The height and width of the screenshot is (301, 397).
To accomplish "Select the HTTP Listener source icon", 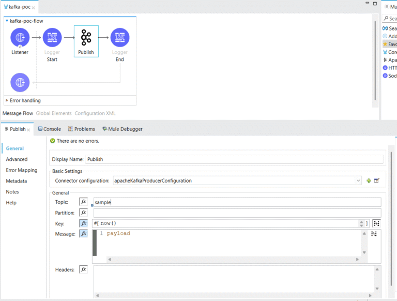I will coord(20,38).
